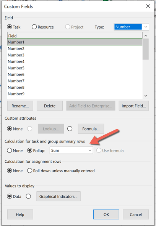Close the Custom Fields dialog
The image size is (156, 226).
(148, 6)
